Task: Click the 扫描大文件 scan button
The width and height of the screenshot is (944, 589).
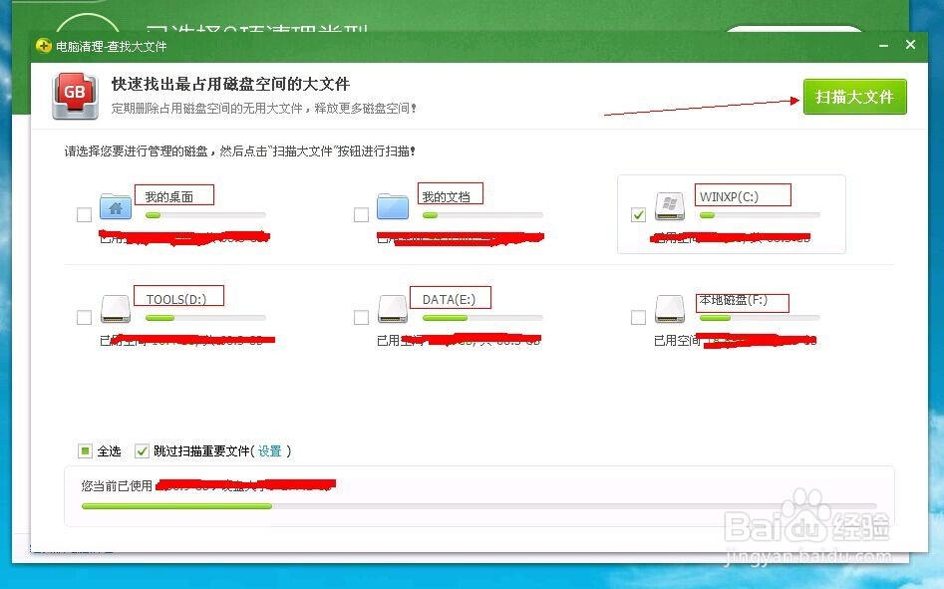Action: click(854, 97)
